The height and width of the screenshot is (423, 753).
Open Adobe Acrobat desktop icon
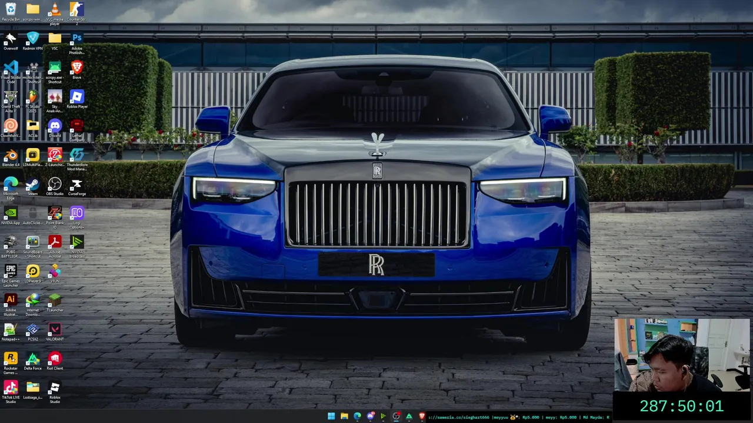pyautogui.click(x=55, y=246)
